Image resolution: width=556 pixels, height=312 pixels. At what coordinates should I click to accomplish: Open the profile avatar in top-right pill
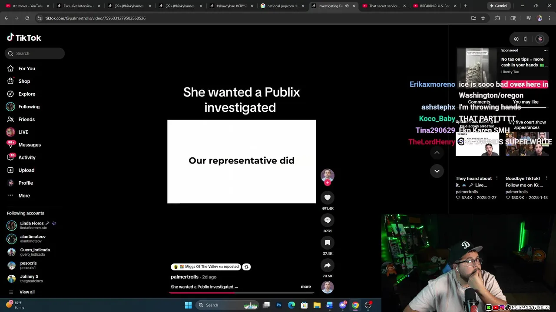[x=540, y=39]
